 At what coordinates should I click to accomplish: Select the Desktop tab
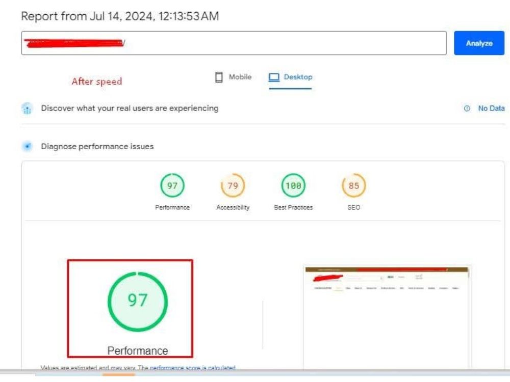click(290, 77)
